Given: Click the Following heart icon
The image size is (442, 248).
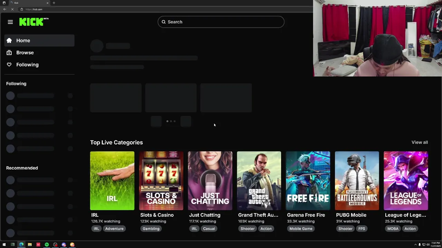Looking at the screenshot, I should pyautogui.click(x=9, y=64).
